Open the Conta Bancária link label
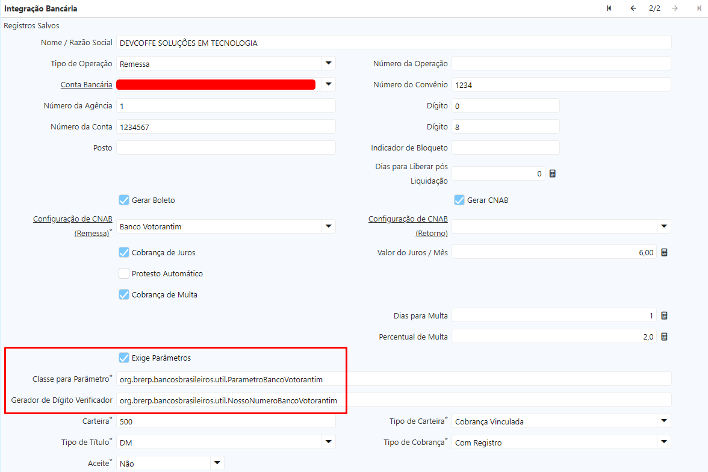Screen dimensions: 708x472 (86, 84)
